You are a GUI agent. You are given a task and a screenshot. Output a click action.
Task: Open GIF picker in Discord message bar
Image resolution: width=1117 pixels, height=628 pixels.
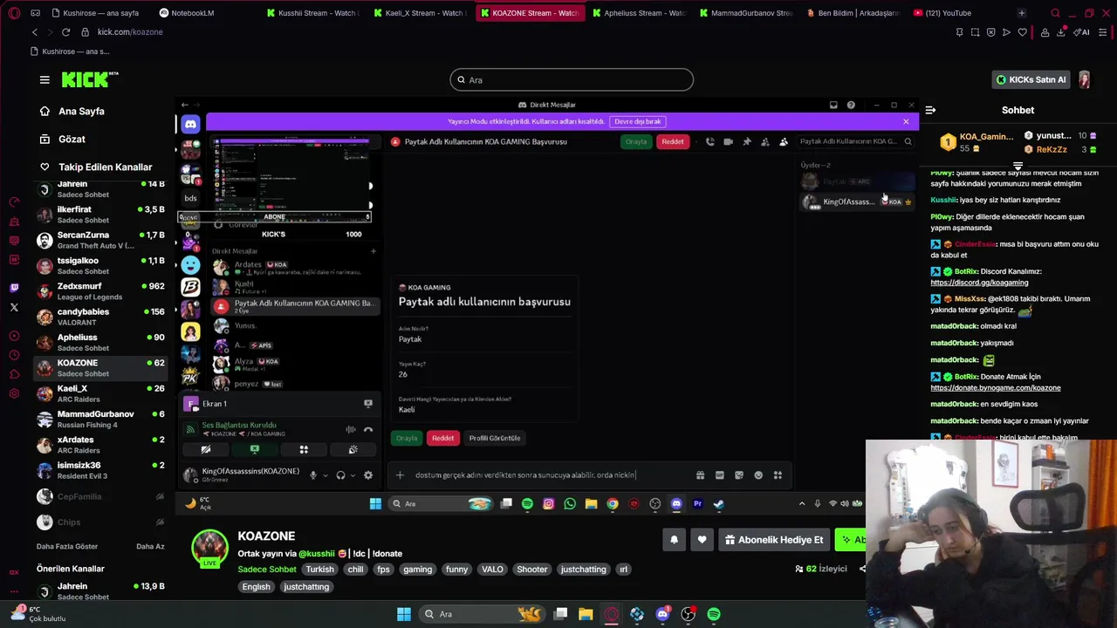(719, 475)
